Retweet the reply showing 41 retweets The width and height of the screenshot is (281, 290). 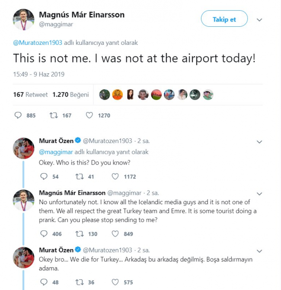pyautogui.click(x=80, y=176)
